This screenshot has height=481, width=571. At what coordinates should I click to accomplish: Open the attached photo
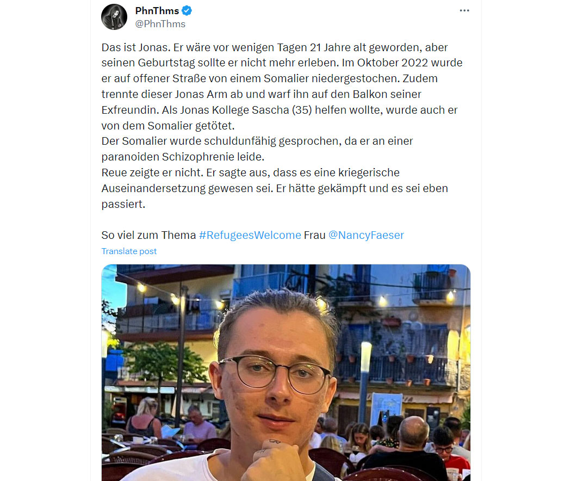(286, 372)
